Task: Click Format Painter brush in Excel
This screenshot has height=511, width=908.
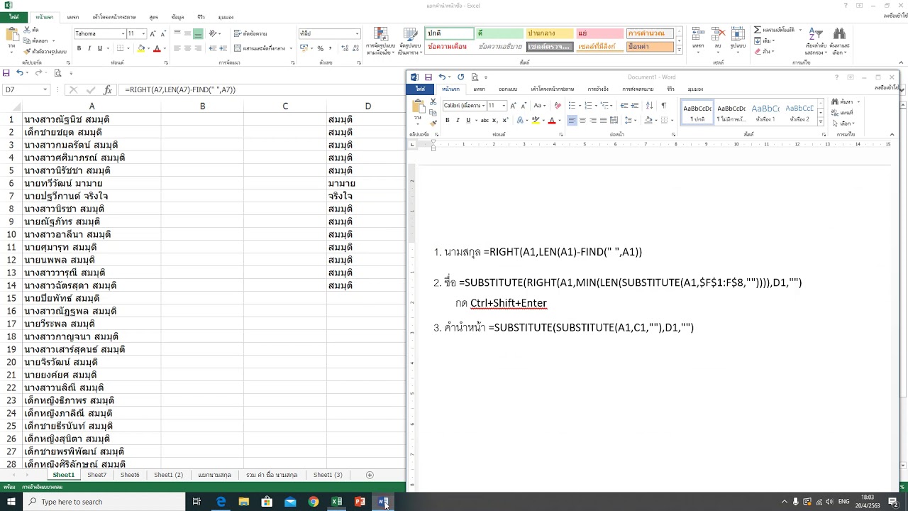Action: (x=27, y=51)
